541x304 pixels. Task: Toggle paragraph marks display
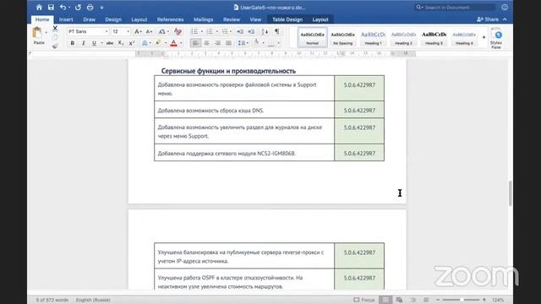coord(276,32)
